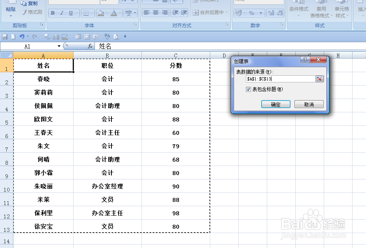Image resolution: width=366 pixels, height=248 pixels.
Task: Apply percent style
Action: (x=251, y=13)
